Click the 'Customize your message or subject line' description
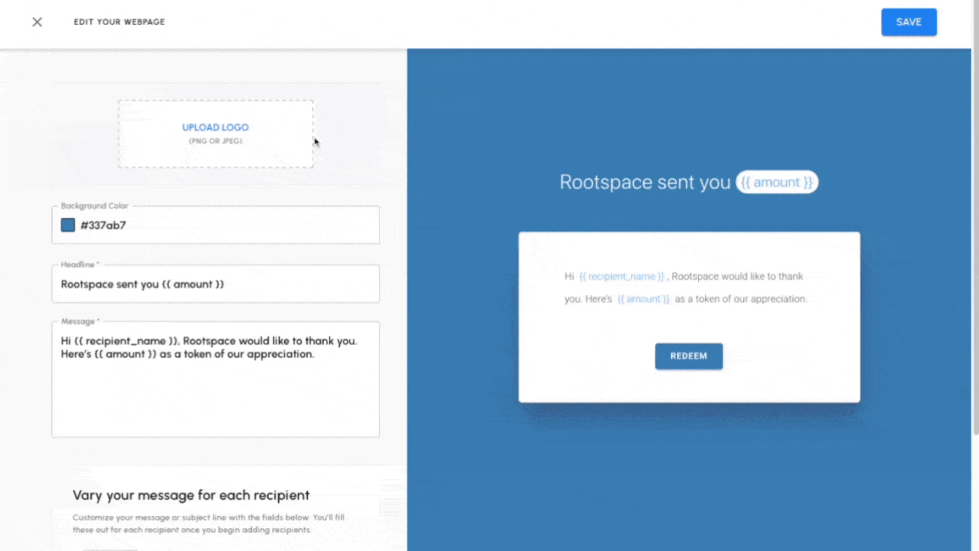 click(x=209, y=523)
